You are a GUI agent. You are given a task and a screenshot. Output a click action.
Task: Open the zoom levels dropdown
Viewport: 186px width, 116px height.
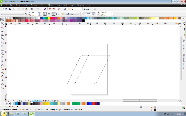(80, 9)
